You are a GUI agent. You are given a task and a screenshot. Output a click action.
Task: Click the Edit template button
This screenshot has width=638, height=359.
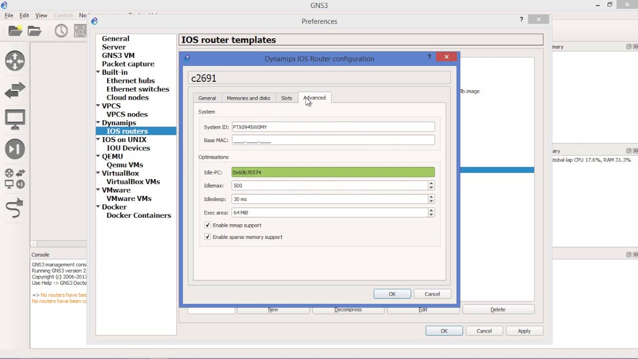tap(423, 310)
